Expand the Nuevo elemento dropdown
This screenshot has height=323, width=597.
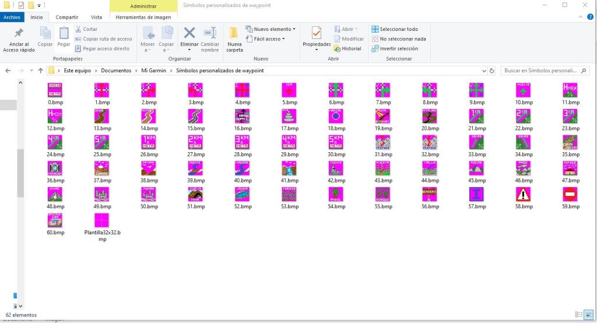point(274,29)
